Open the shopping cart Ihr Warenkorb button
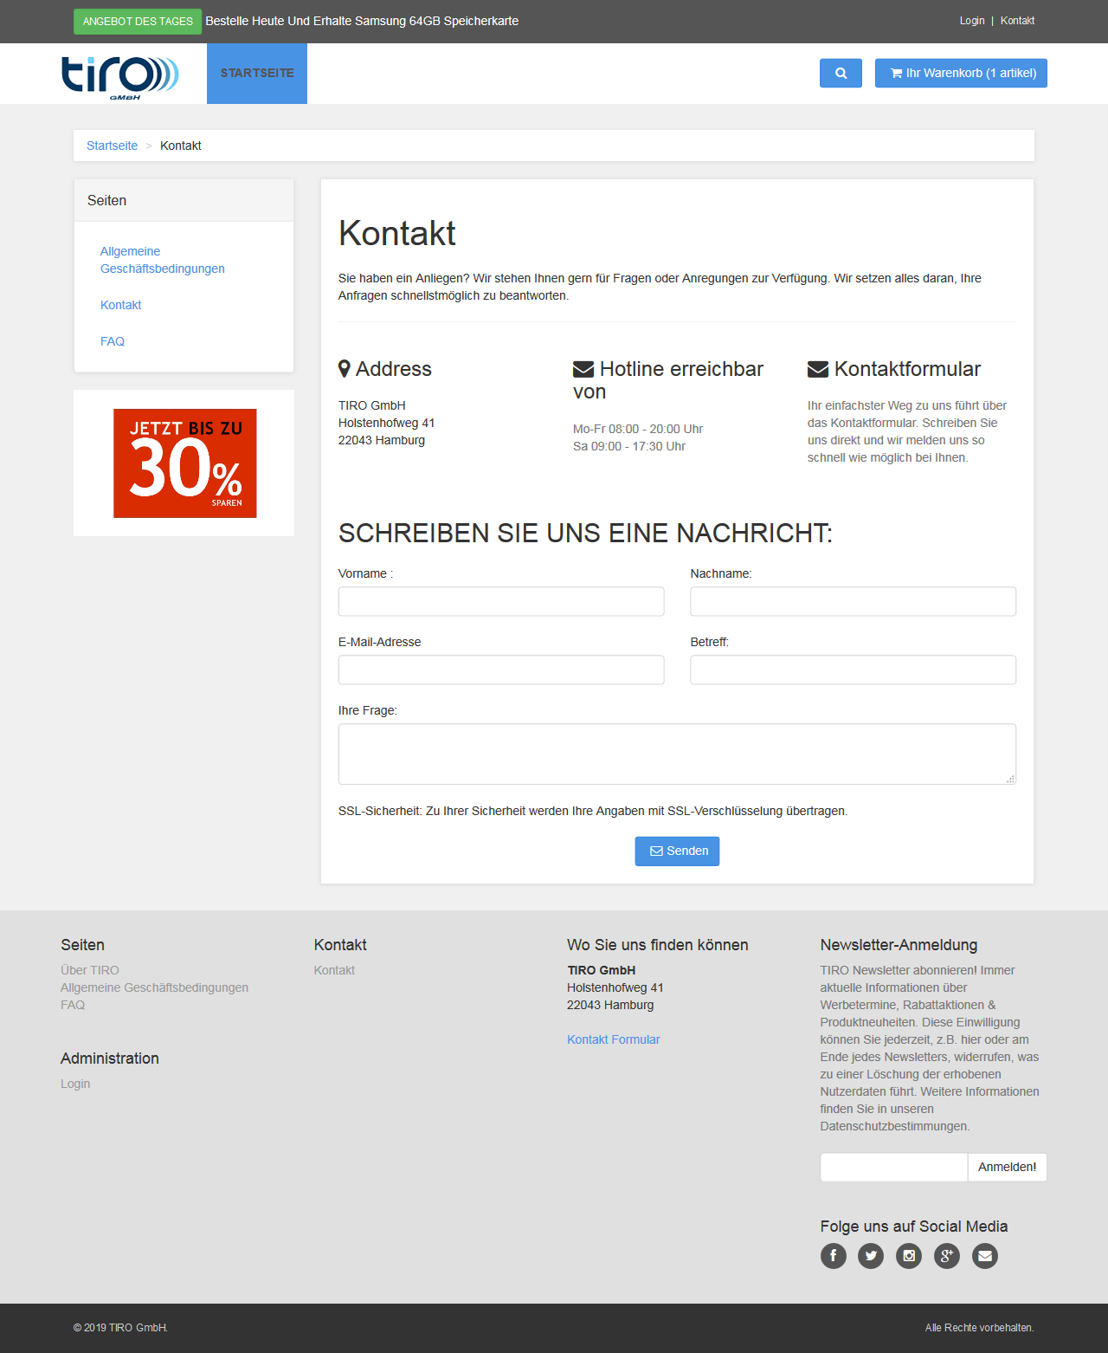 click(961, 73)
